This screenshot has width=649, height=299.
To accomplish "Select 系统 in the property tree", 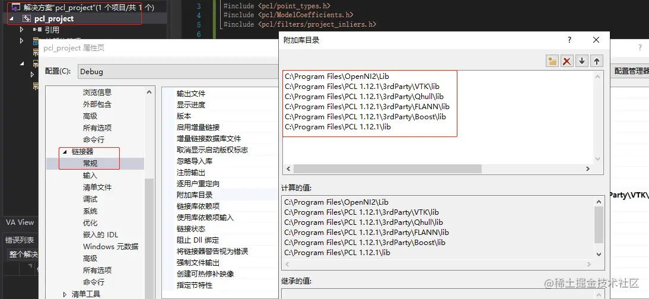I will coord(90,211).
